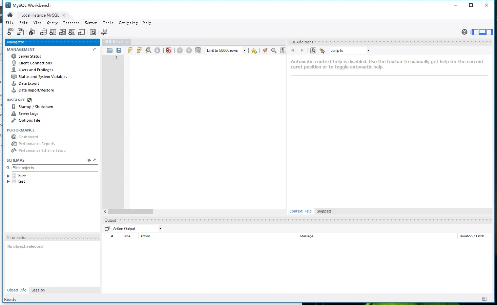Select the Object Info tab
This screenshot has width=497, height=305.
[17, 290]
